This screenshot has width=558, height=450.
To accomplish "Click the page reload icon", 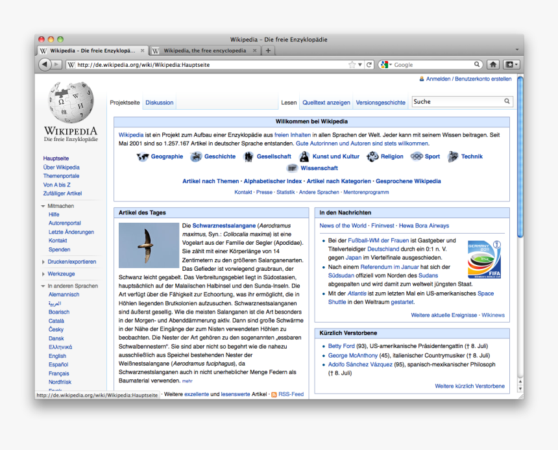I will (369, 64).
